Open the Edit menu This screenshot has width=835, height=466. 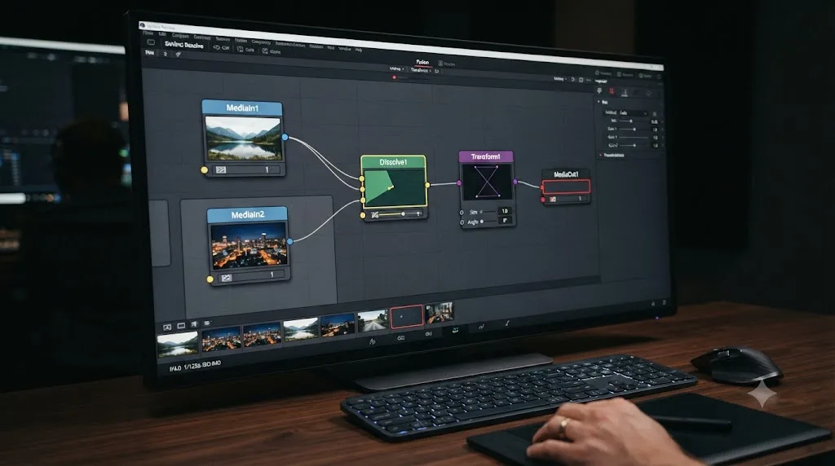(162, 34)
